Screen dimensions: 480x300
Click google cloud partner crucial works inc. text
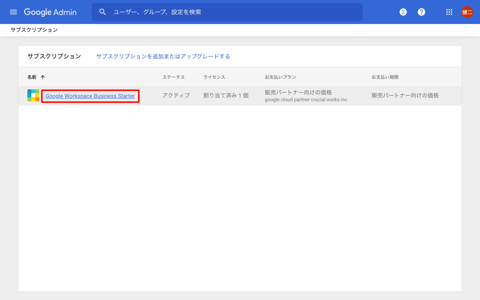point(306,100)
